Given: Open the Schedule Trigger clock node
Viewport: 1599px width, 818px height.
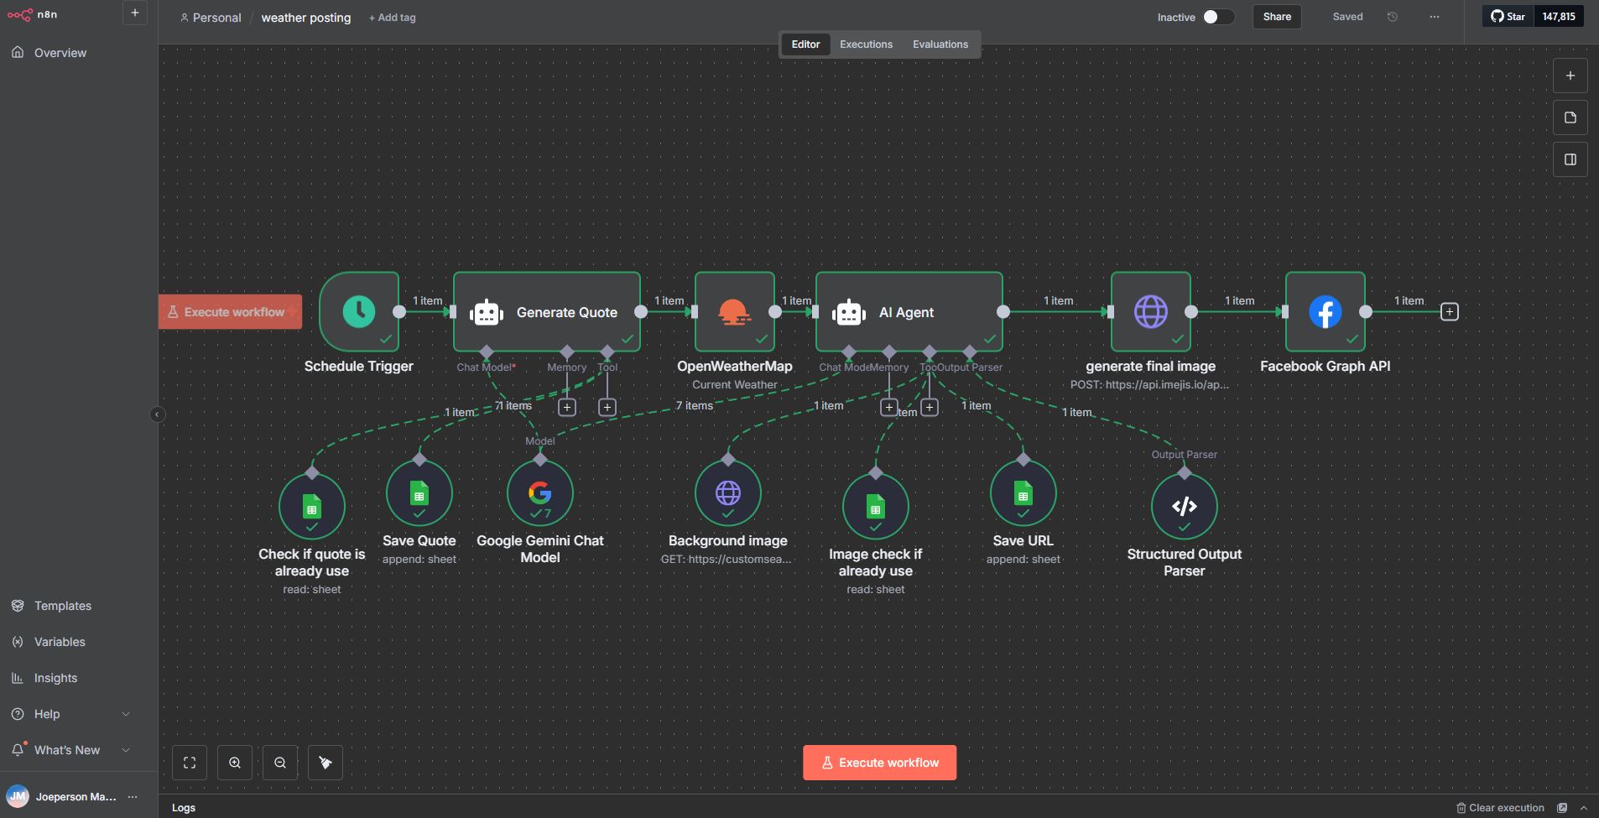Looking at the screenshot, I should click(x=359, y=311).
